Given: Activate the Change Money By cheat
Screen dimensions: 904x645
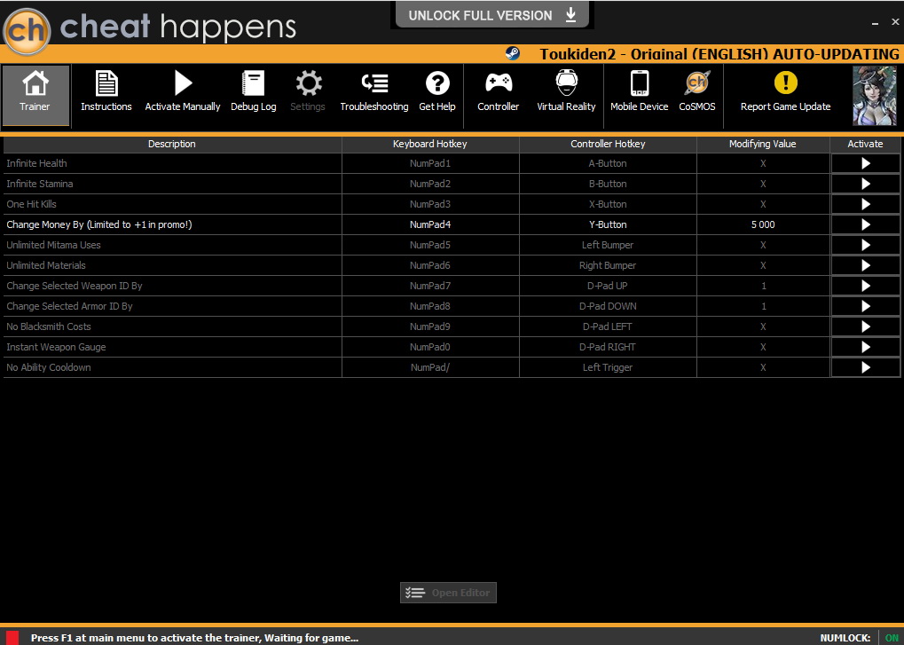Looking at the screenshot, I should click(x=865, y=224).
